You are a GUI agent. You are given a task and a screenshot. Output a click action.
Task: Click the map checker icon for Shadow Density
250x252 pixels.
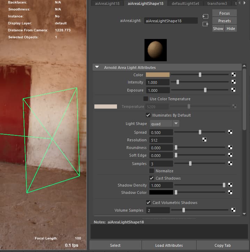click(x=230, y=185)
